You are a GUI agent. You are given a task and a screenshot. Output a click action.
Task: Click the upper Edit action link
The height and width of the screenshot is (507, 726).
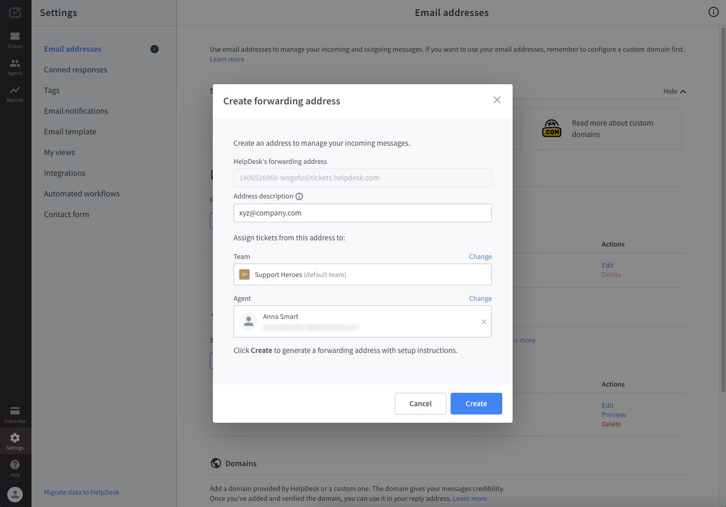(607, 265)
